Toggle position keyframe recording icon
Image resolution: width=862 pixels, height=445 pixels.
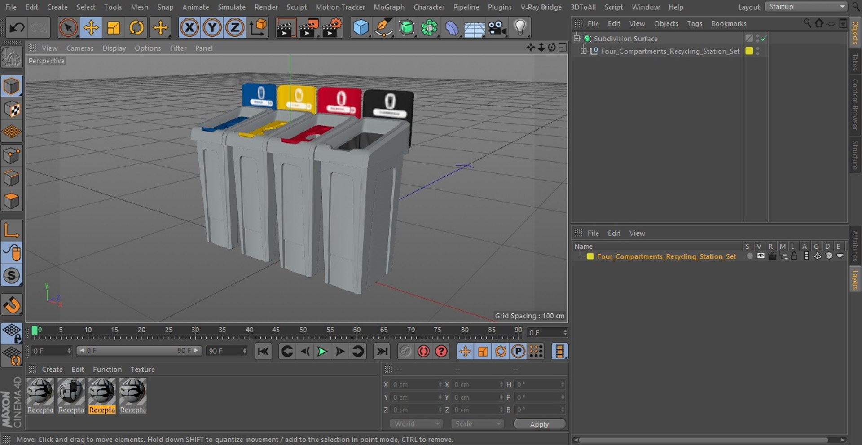(465, 351)
